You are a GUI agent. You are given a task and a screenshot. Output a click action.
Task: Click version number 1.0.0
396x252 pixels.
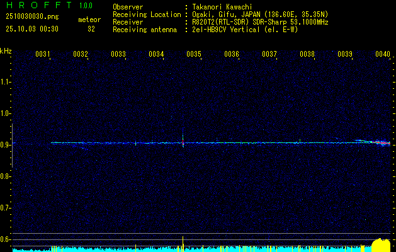86,5
